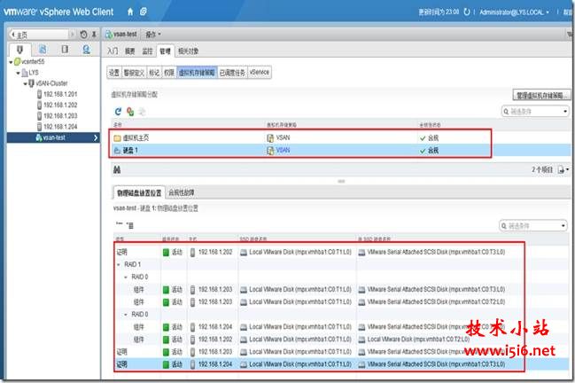The width and height of the screenshot is (575, 383).
Task: Open the lower filter dropdown arrow
Action: [563, 225]
